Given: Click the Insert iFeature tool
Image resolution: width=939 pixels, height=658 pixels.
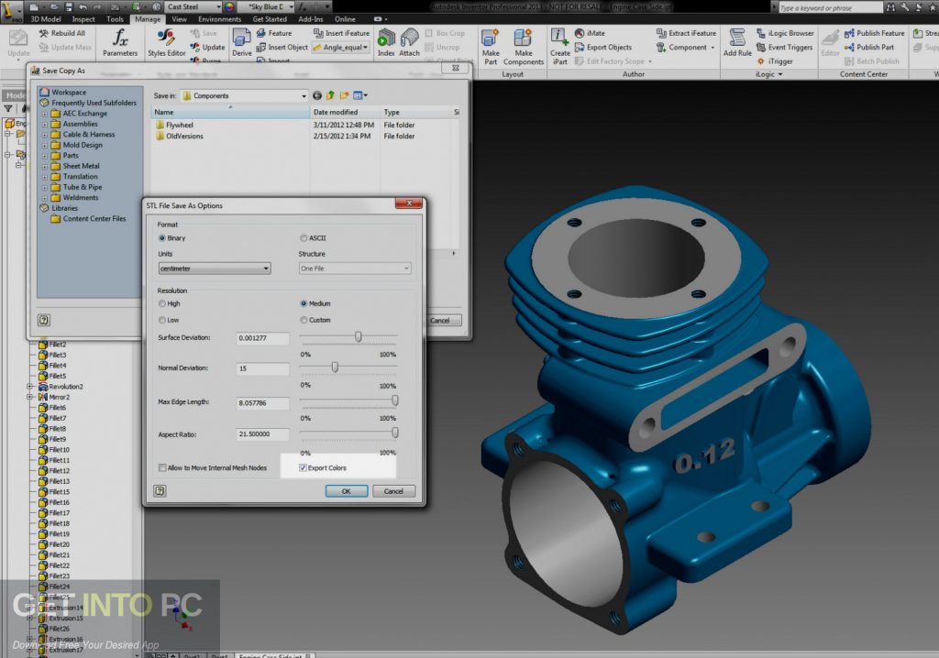Looking at the screenshot, I should (x=341, y=34).
